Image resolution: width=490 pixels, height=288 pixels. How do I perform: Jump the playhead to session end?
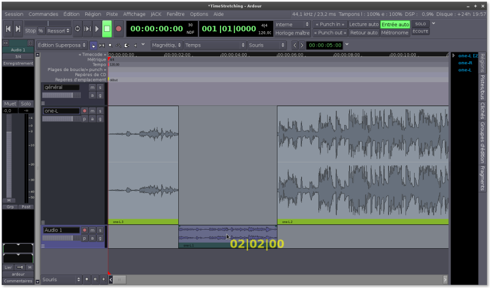[18, 29]
